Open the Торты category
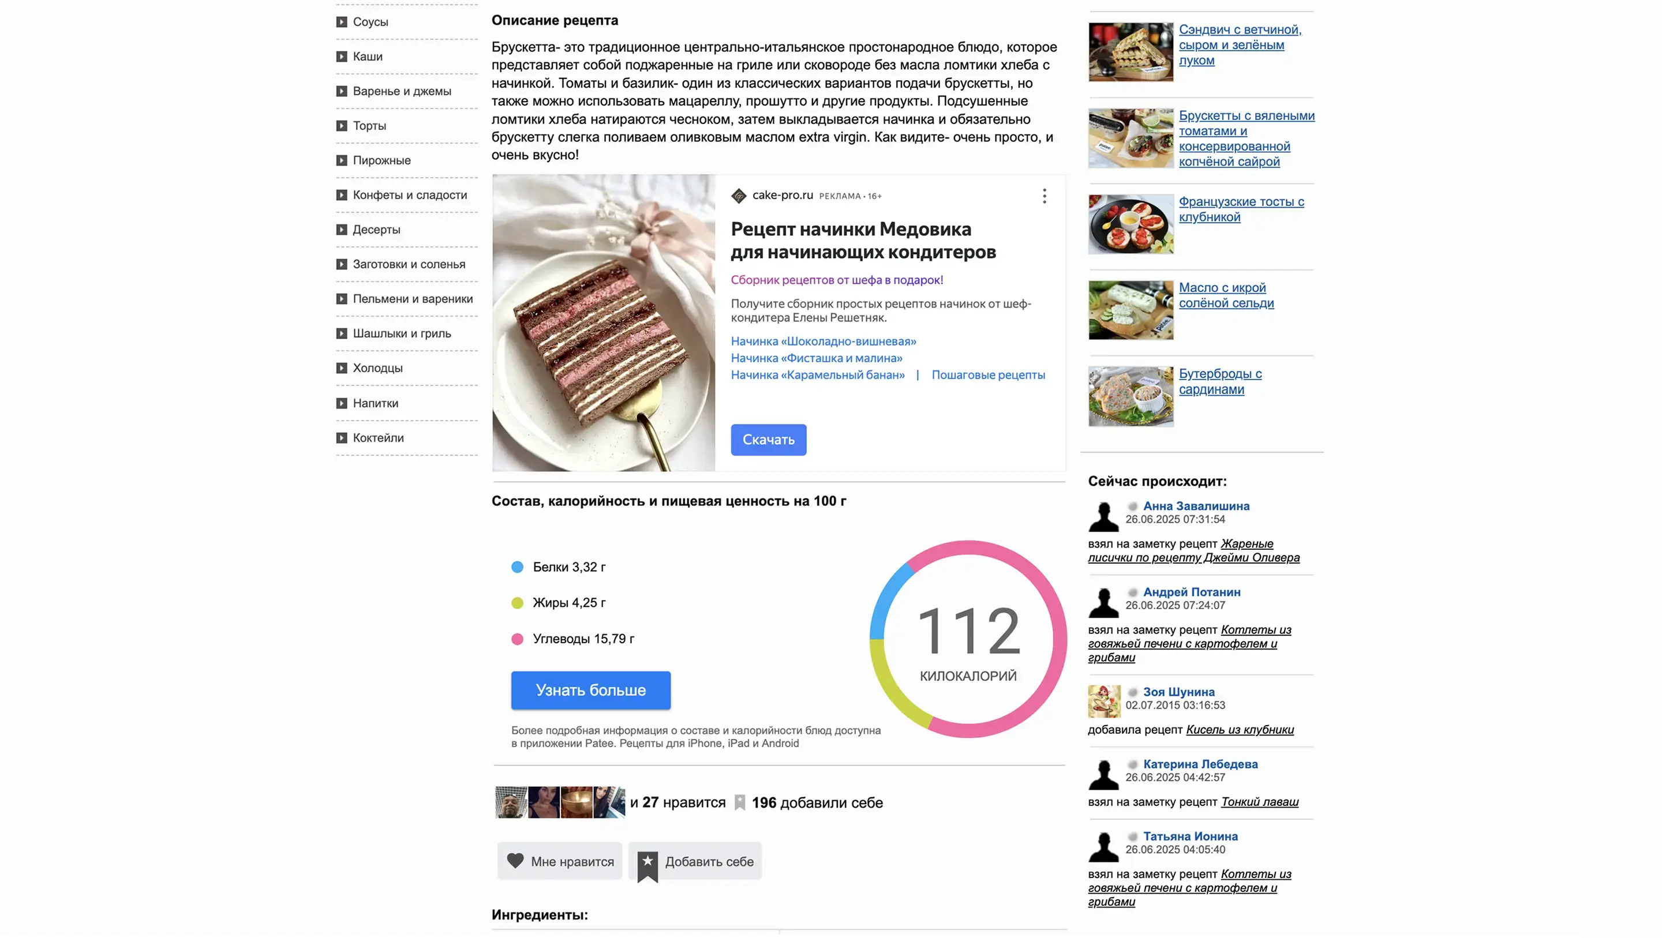Screen dimensions: 1662x938 click(x=369, y=126)
